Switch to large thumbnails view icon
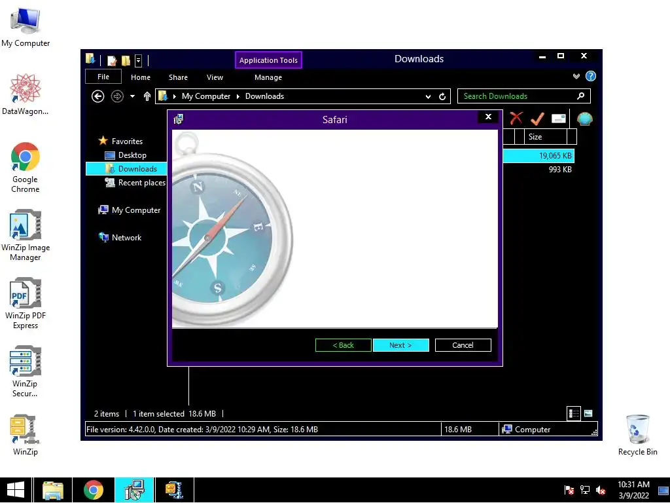Screen dimensions: 670x503 click(x=588, y=414)
